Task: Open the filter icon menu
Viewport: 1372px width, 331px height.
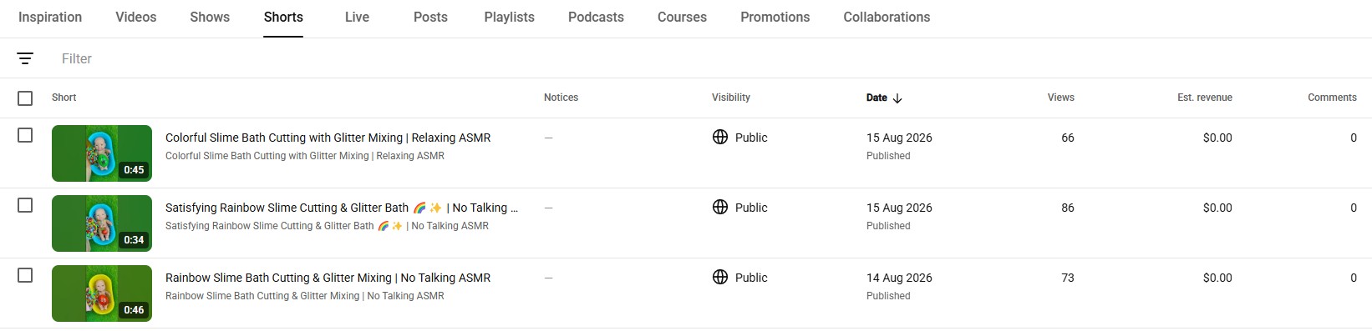Action: point(25,58)
